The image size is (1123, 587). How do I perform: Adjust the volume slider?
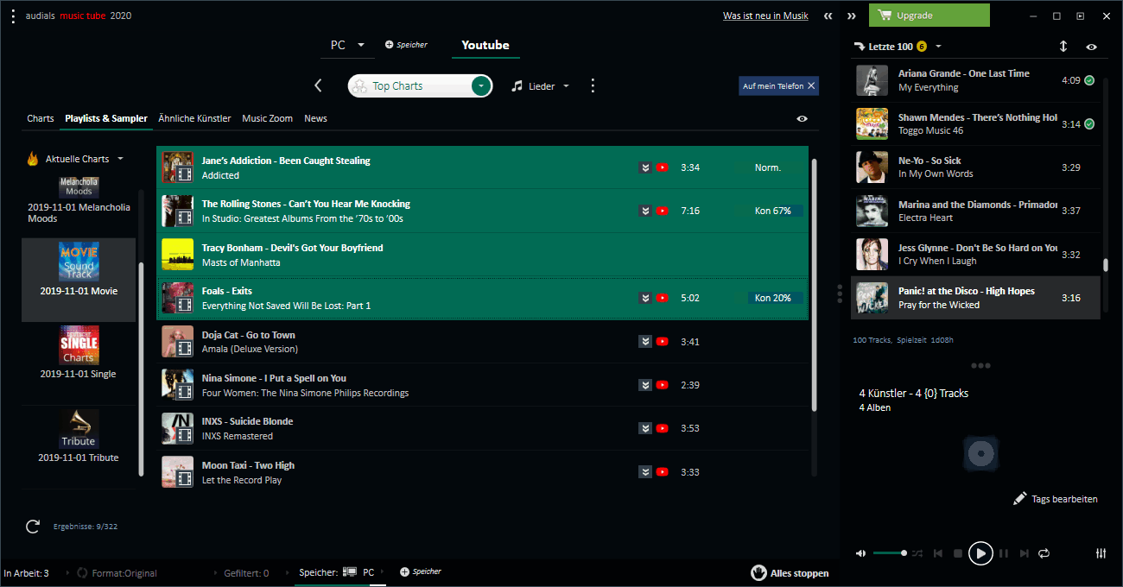[x=890, y=553]
